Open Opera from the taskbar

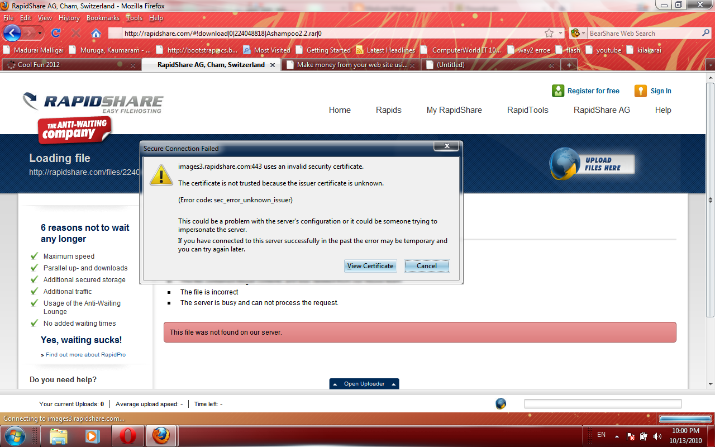128,436
